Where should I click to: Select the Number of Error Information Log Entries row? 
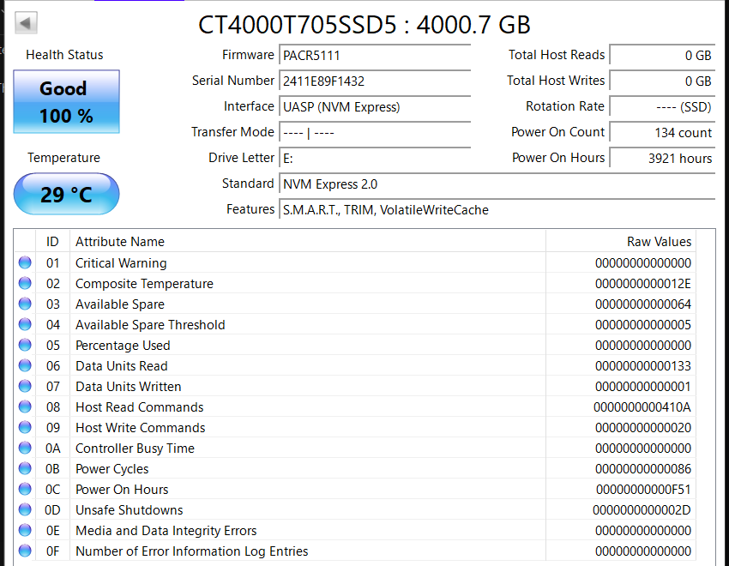[x=343, y=551]
